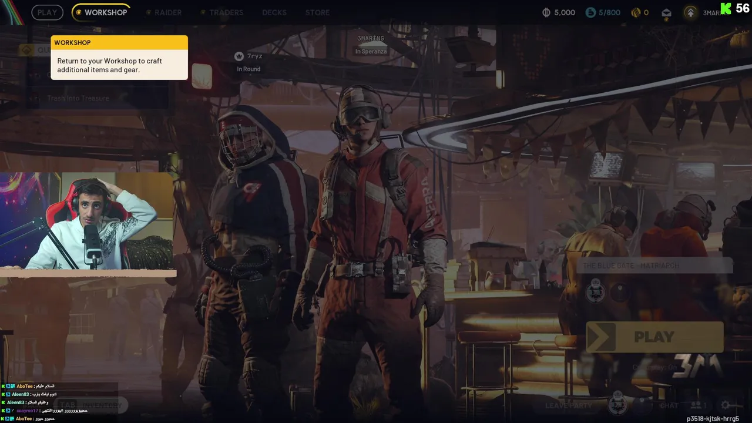
Task: Open the mail inbox envelope icon
Action: pyautogui.click(x=666, y=12)
